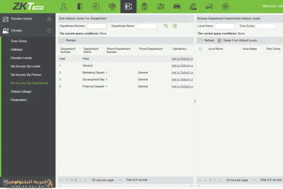The image size is (283, 189).
Task: Open Elevator Levels in the sidebar
Action: tap(21, 58)
